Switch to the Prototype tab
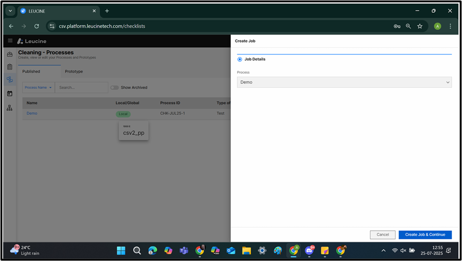This screenshot has width=462, height=261. (x=74, y=71)
